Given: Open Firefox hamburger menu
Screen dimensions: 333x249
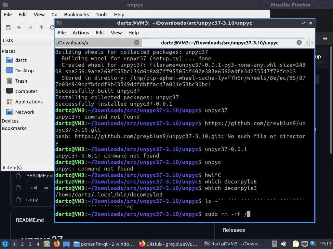Looking at the screenshot, I should 325,39.
